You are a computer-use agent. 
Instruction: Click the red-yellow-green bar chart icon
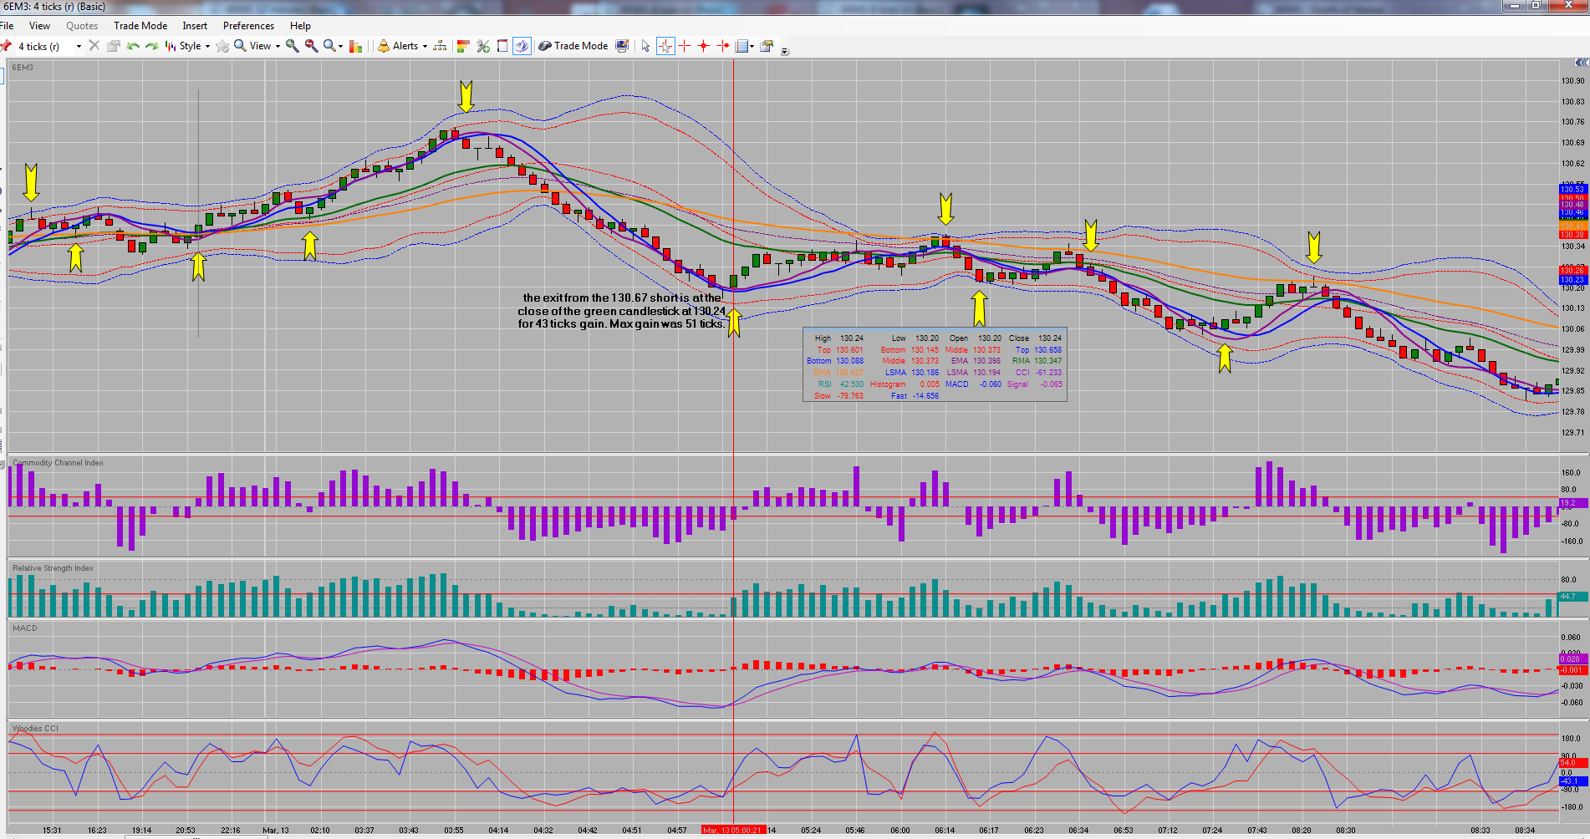(355, 46)
